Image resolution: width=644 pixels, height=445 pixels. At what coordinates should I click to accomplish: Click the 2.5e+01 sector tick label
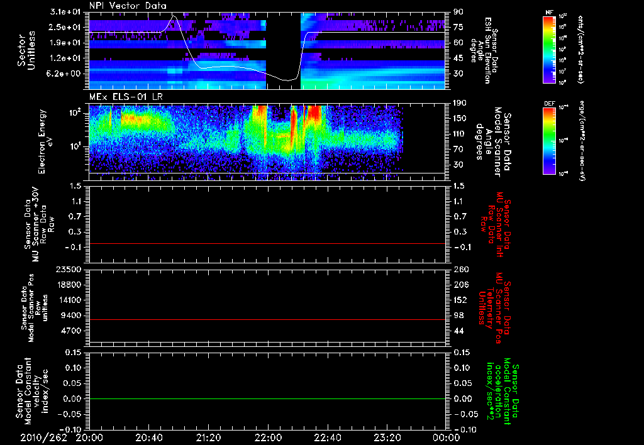(x=65, y=27)
